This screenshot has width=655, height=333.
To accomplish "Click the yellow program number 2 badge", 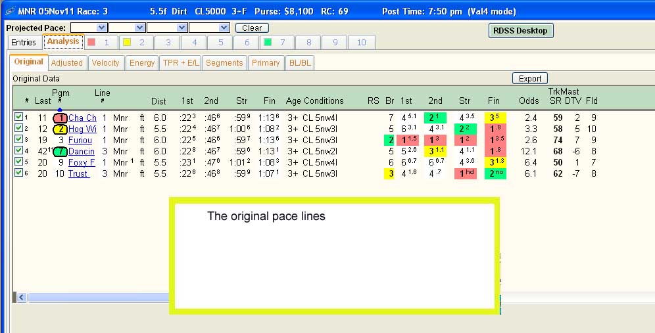I will click(60, 129).
